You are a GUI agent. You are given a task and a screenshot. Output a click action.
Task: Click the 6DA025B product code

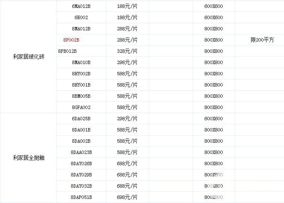tap(81, 119)
